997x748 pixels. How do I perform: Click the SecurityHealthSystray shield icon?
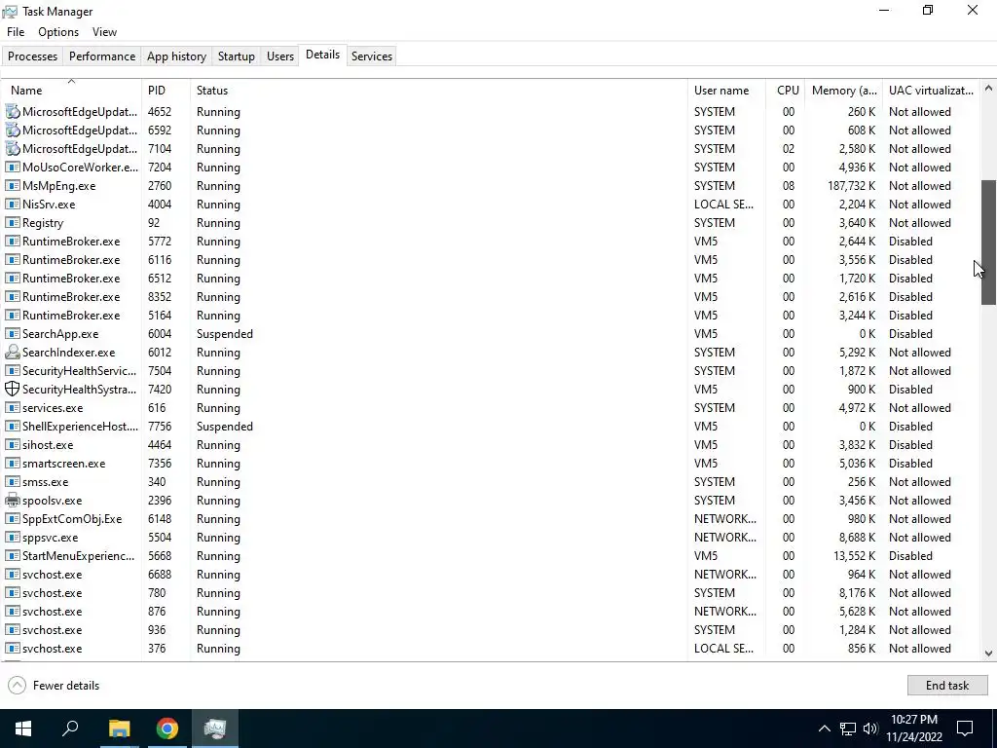pos(12,389)
